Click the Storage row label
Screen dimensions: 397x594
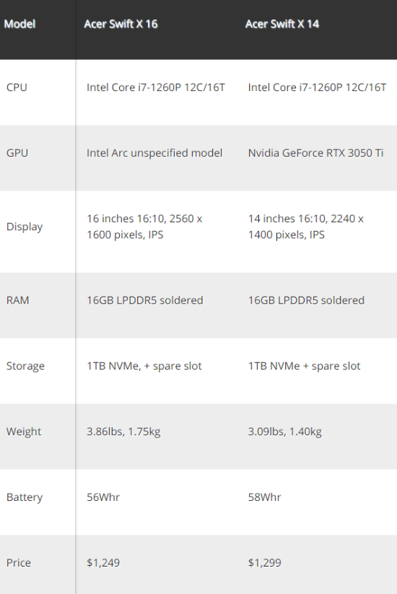pyautogui.click(x=25, y=366)
